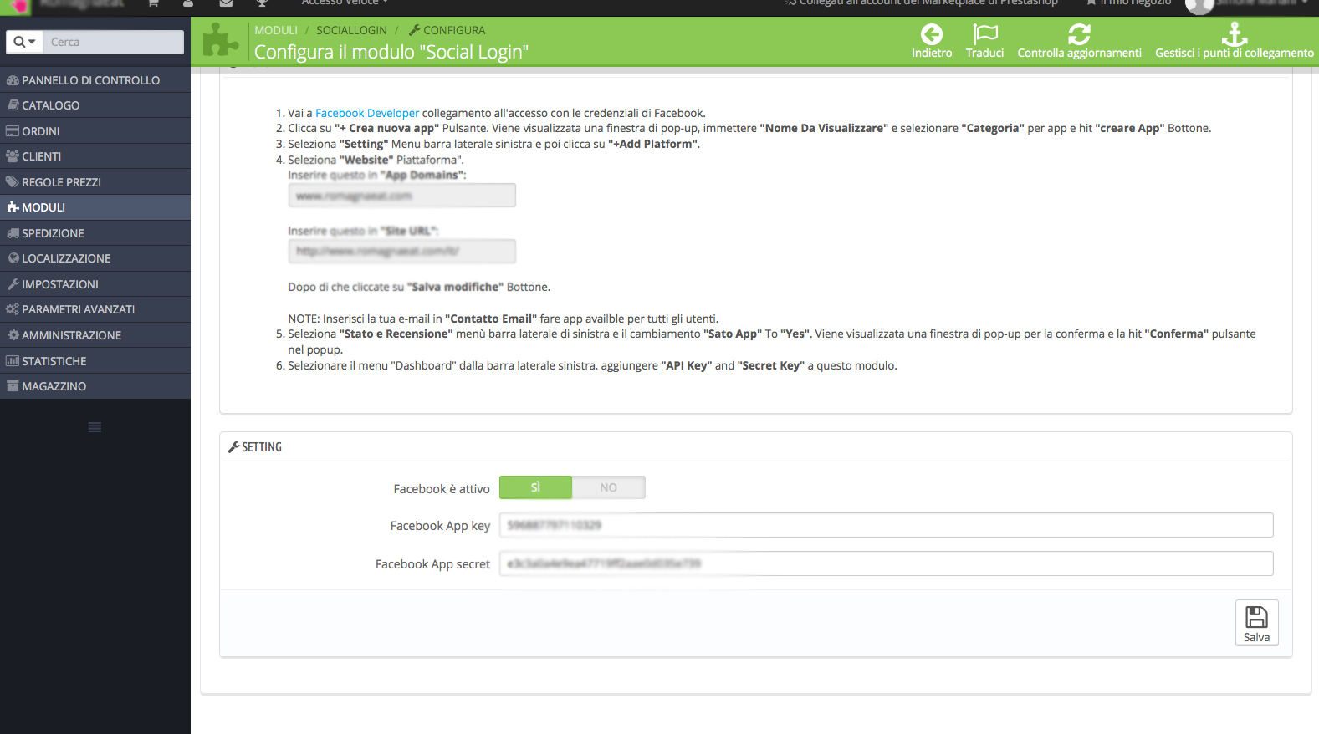Click the Spedizione truck icon
Image resolution: width=1319 pixels, height=734 pixels.
pyautogui.click(x=13, y=233)
